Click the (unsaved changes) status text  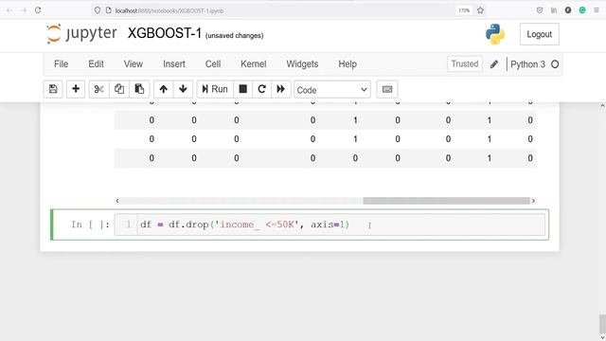click(x=234, y=36)
